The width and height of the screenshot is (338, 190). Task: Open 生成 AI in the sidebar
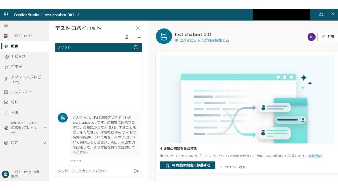point(25,67)
